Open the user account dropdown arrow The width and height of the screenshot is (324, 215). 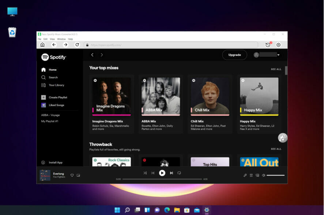click(278, 55)
